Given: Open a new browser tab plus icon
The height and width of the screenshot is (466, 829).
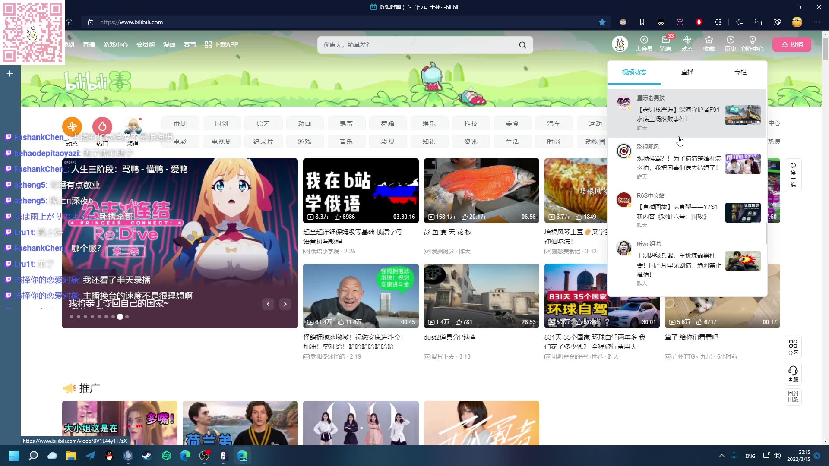Looking at the screenshot, I should pyautogui.click(x=10, y=74).
